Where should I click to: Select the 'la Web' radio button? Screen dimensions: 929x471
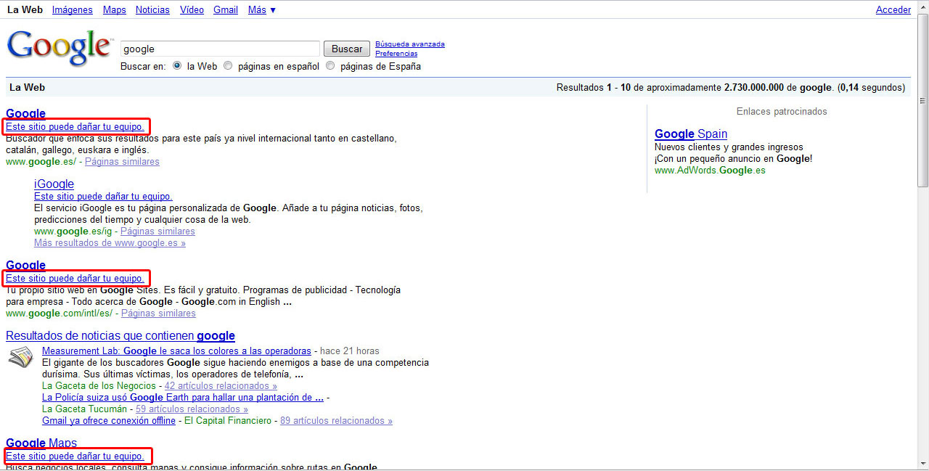click(x=177, y=66)
